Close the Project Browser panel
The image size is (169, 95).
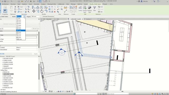(x=39, y=56)
